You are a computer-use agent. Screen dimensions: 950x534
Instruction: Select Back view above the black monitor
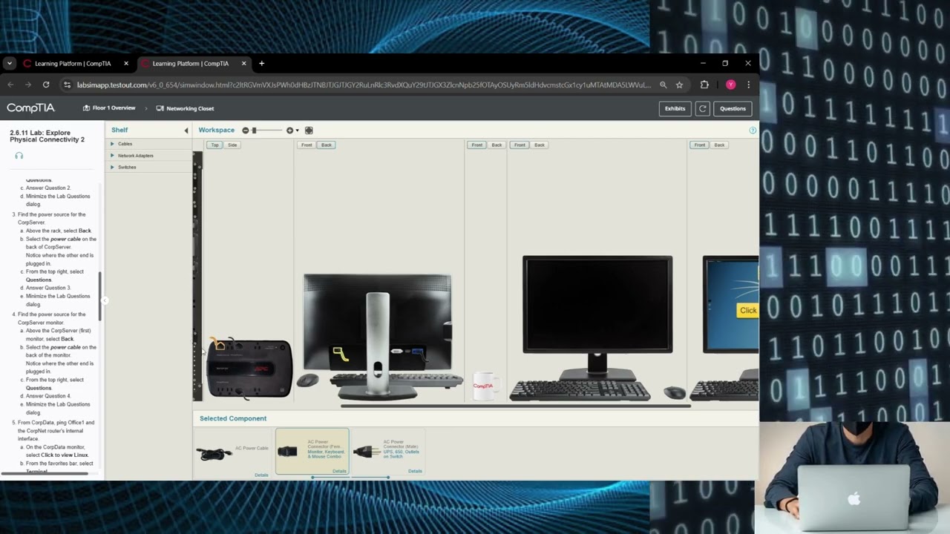click(540, 145)
